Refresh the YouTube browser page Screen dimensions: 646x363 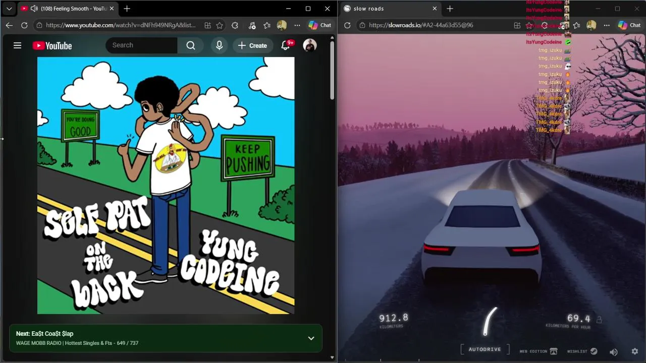(x=24, y=25)
